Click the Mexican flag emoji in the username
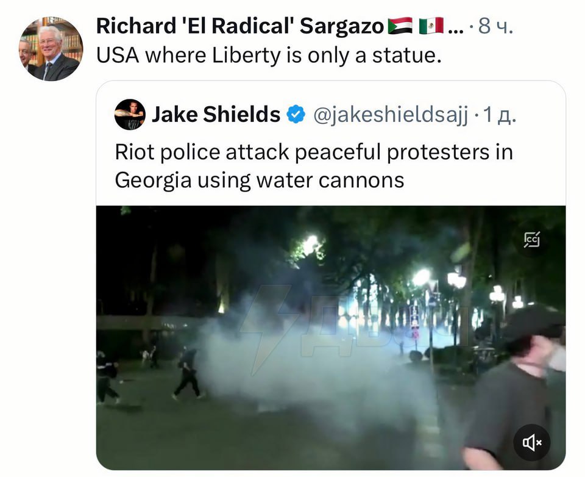The width and height of the screenshot is (585, 477). pos(431,26)
